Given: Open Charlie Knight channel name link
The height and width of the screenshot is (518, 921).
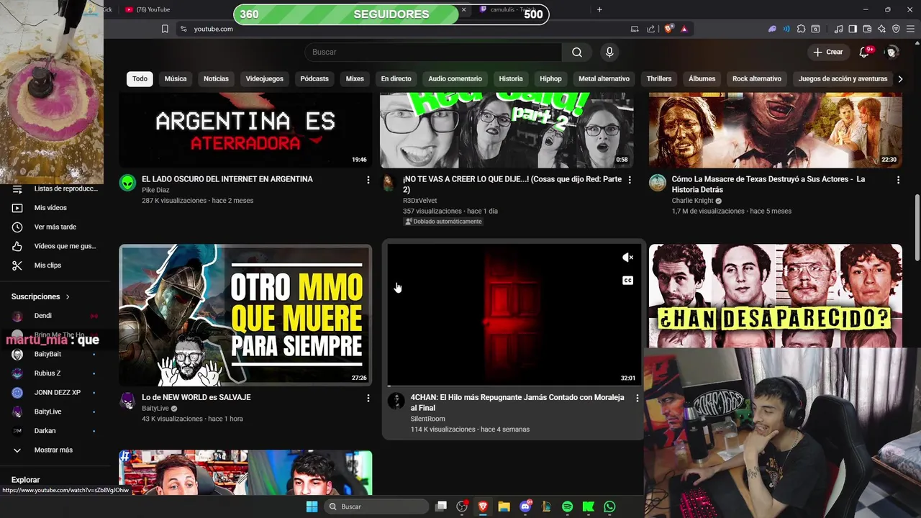Looking at the screenshot, I should (x=692, y=201).
